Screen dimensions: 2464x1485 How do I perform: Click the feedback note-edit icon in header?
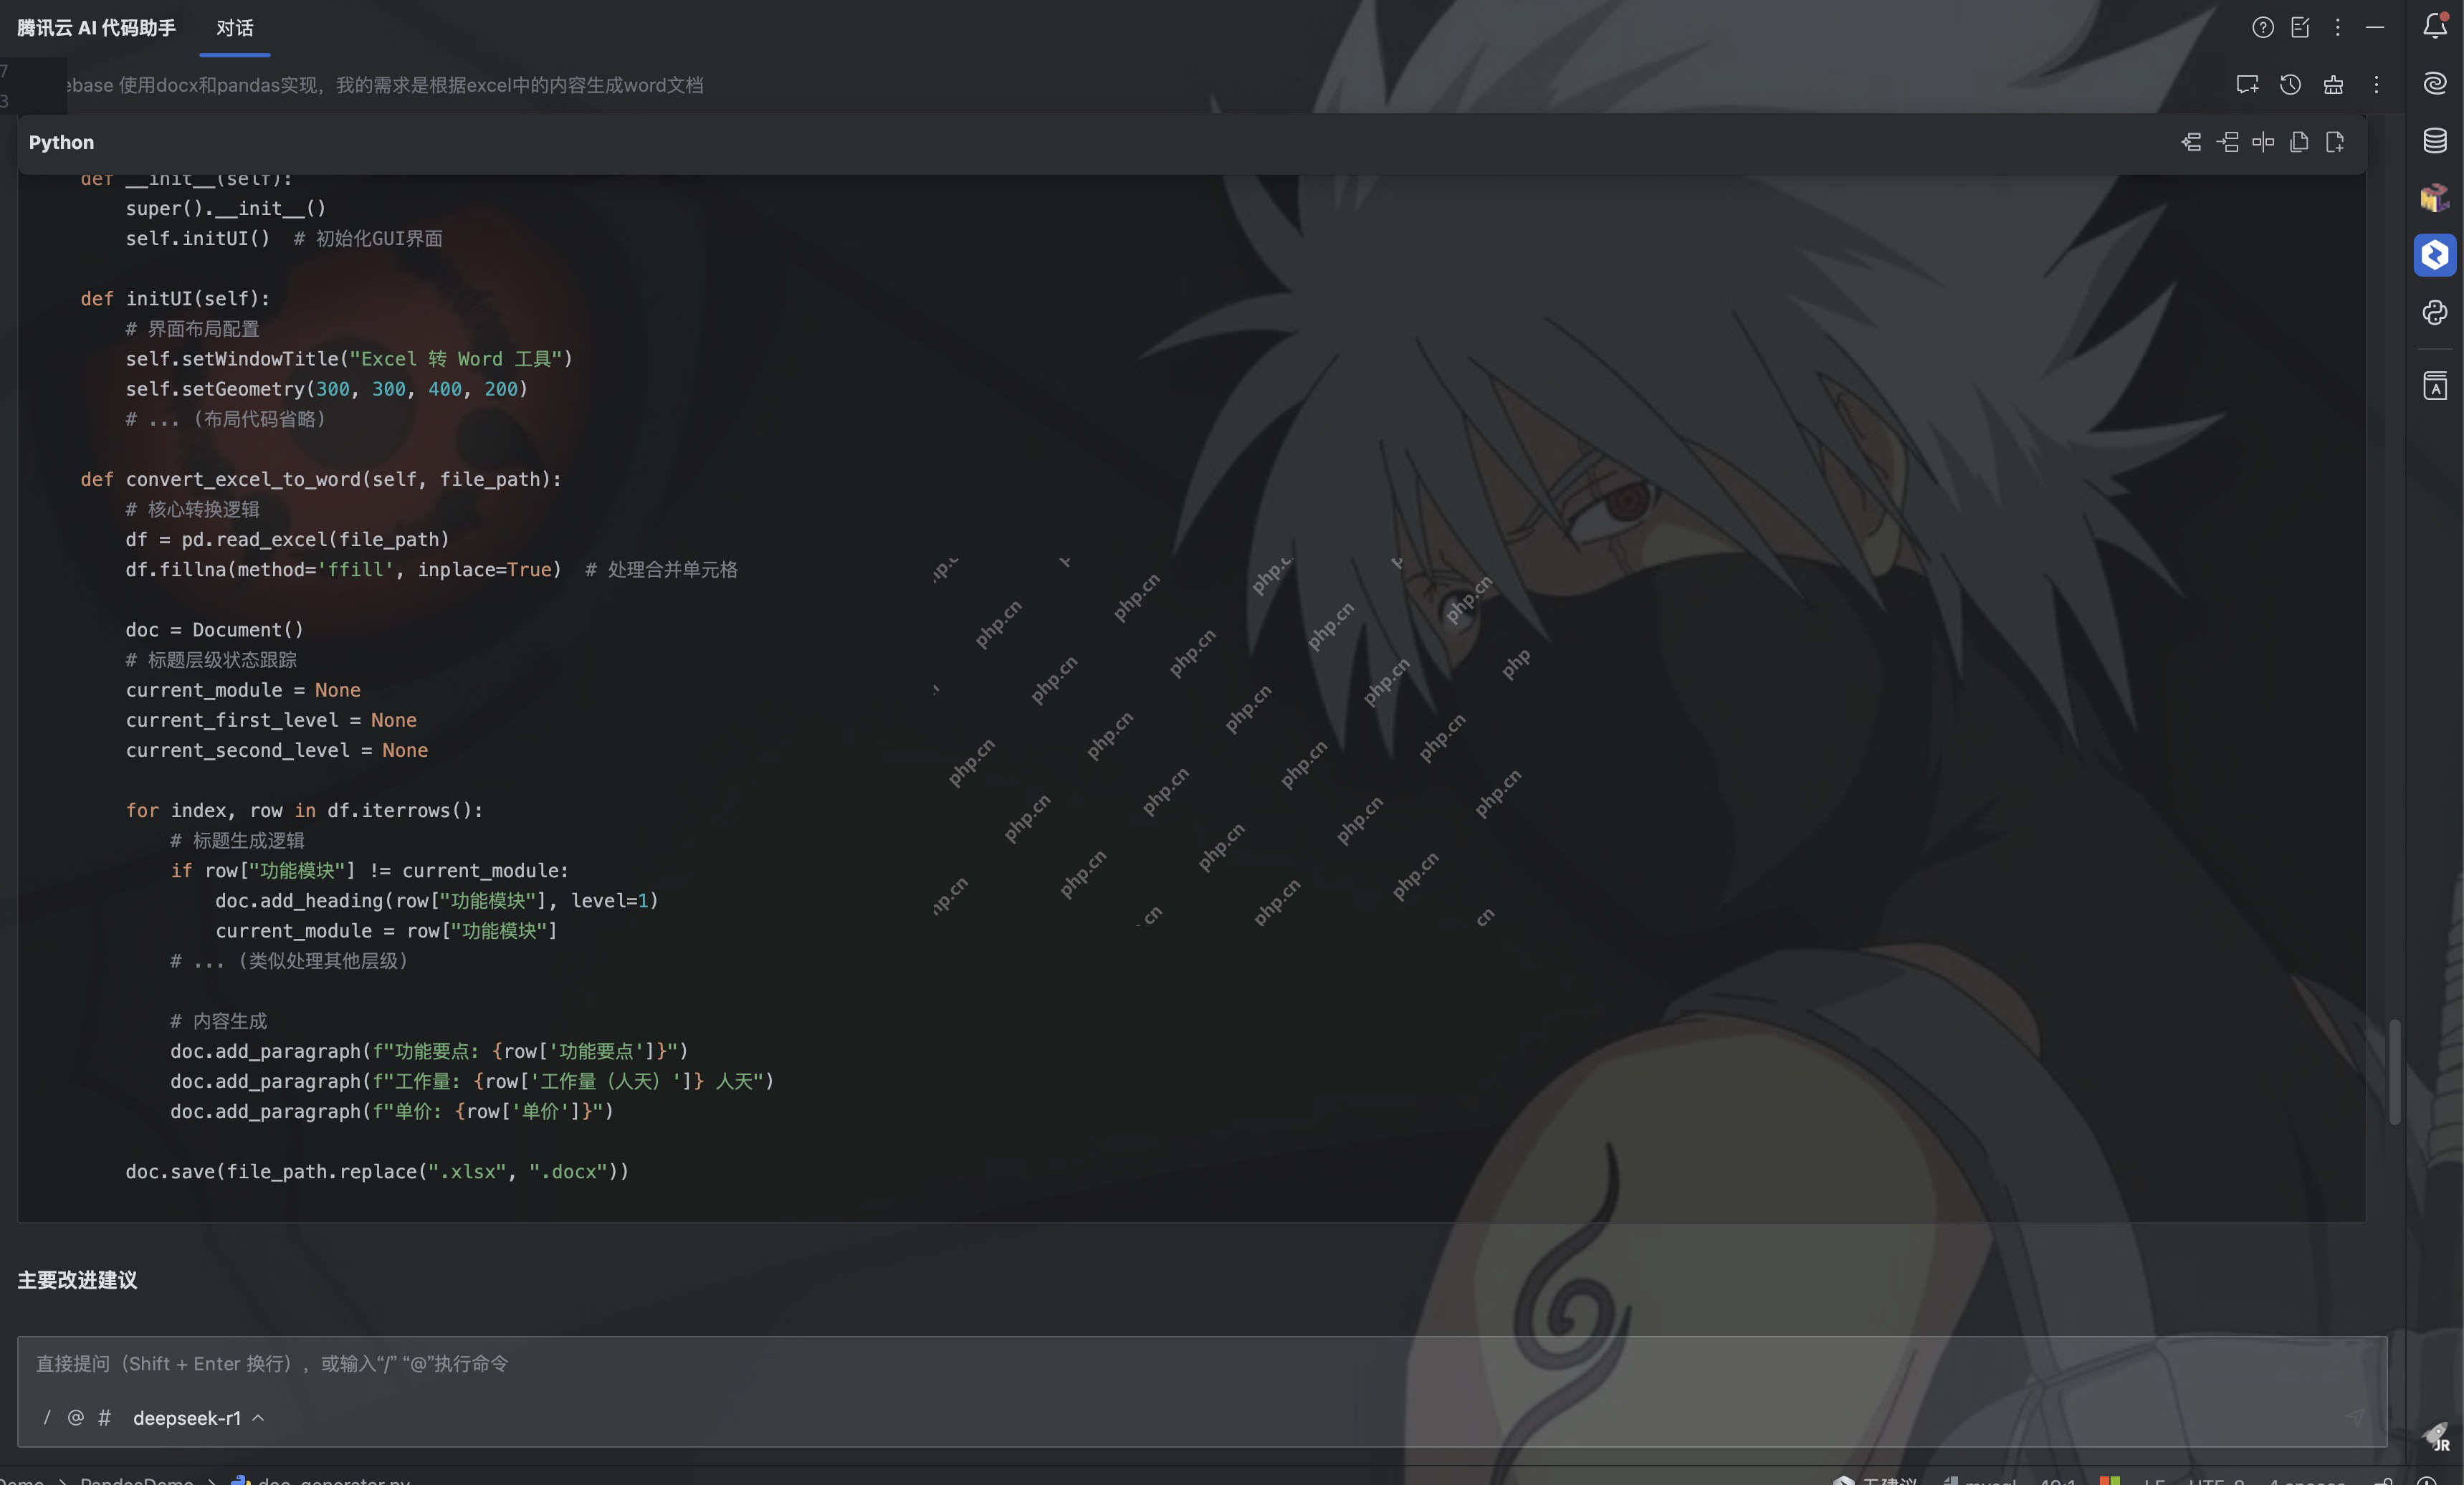point(2300,27)
